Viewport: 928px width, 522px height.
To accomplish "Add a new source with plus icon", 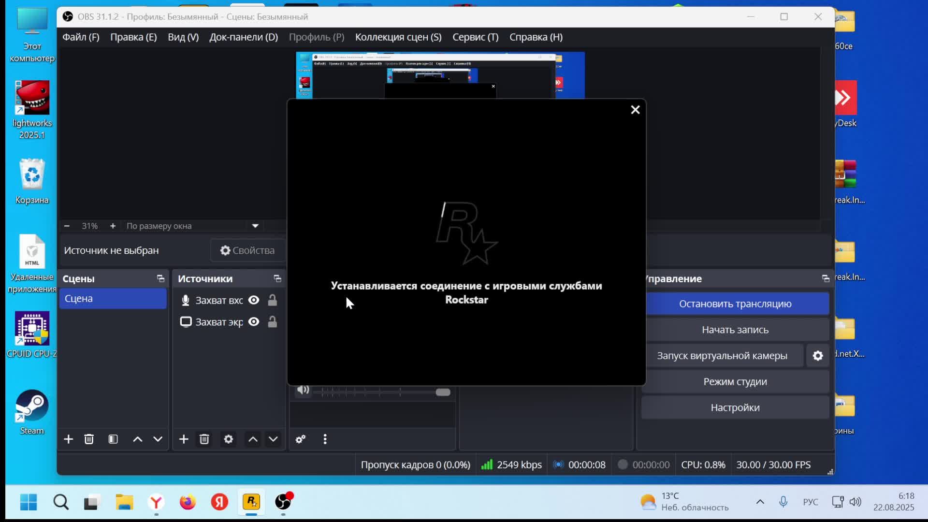I will point(184,439).
